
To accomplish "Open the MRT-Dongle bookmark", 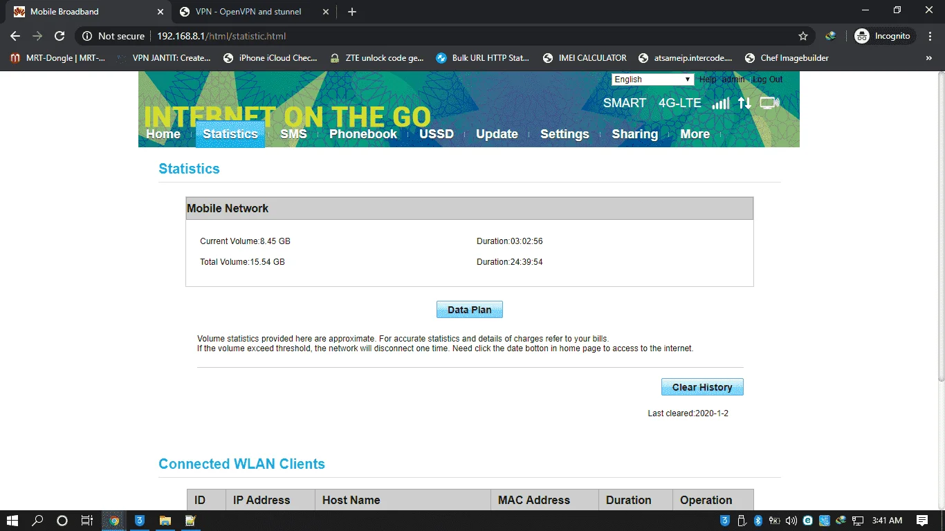I will pyautogui.click(x=58, y=58).
